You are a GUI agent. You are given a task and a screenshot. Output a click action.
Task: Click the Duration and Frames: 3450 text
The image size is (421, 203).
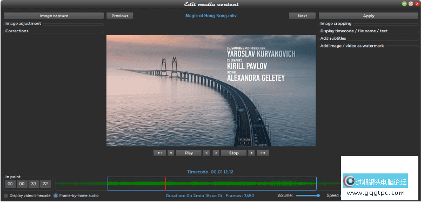[210, 196]
